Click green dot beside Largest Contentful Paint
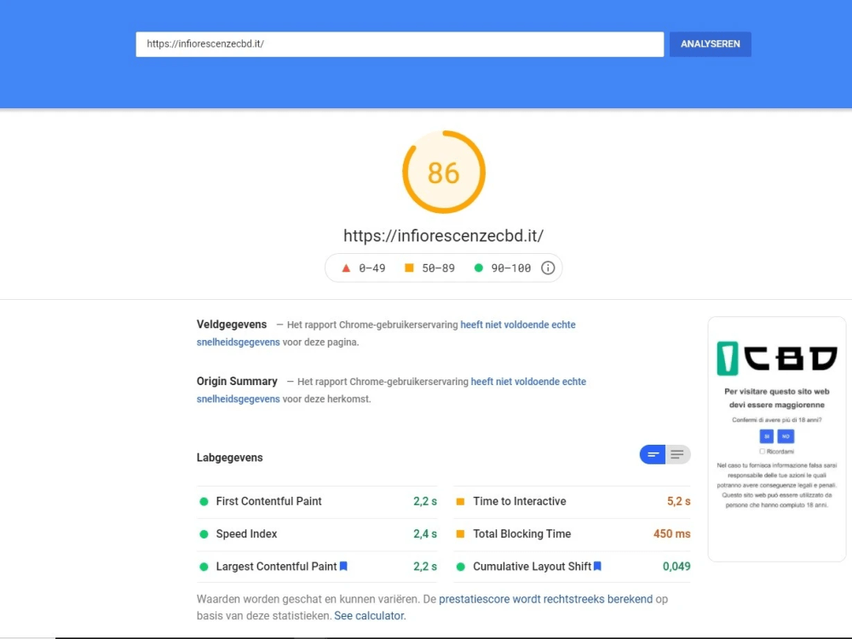 [x=204, y=567]
